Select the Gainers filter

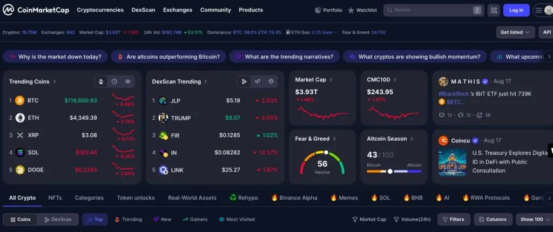pos(194,219)
